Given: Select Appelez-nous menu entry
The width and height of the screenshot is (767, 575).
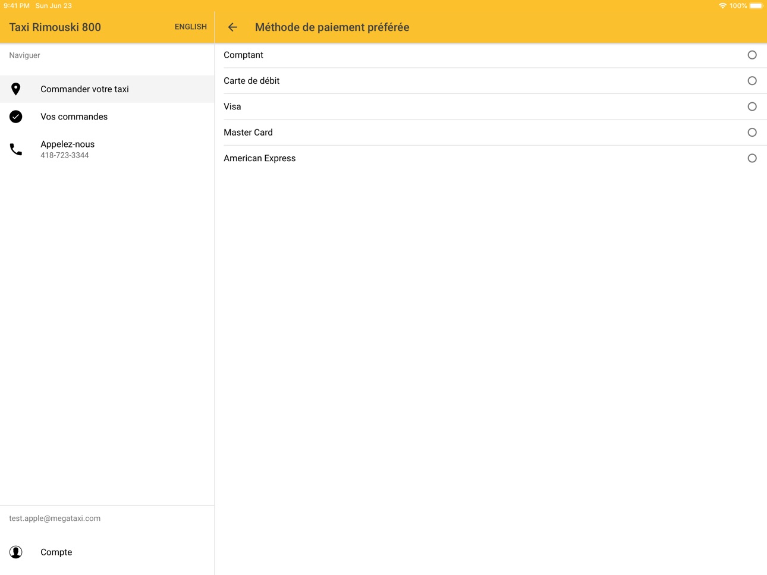Looking at the screenshot, I should pyautogui.click(x=107, y=149).
